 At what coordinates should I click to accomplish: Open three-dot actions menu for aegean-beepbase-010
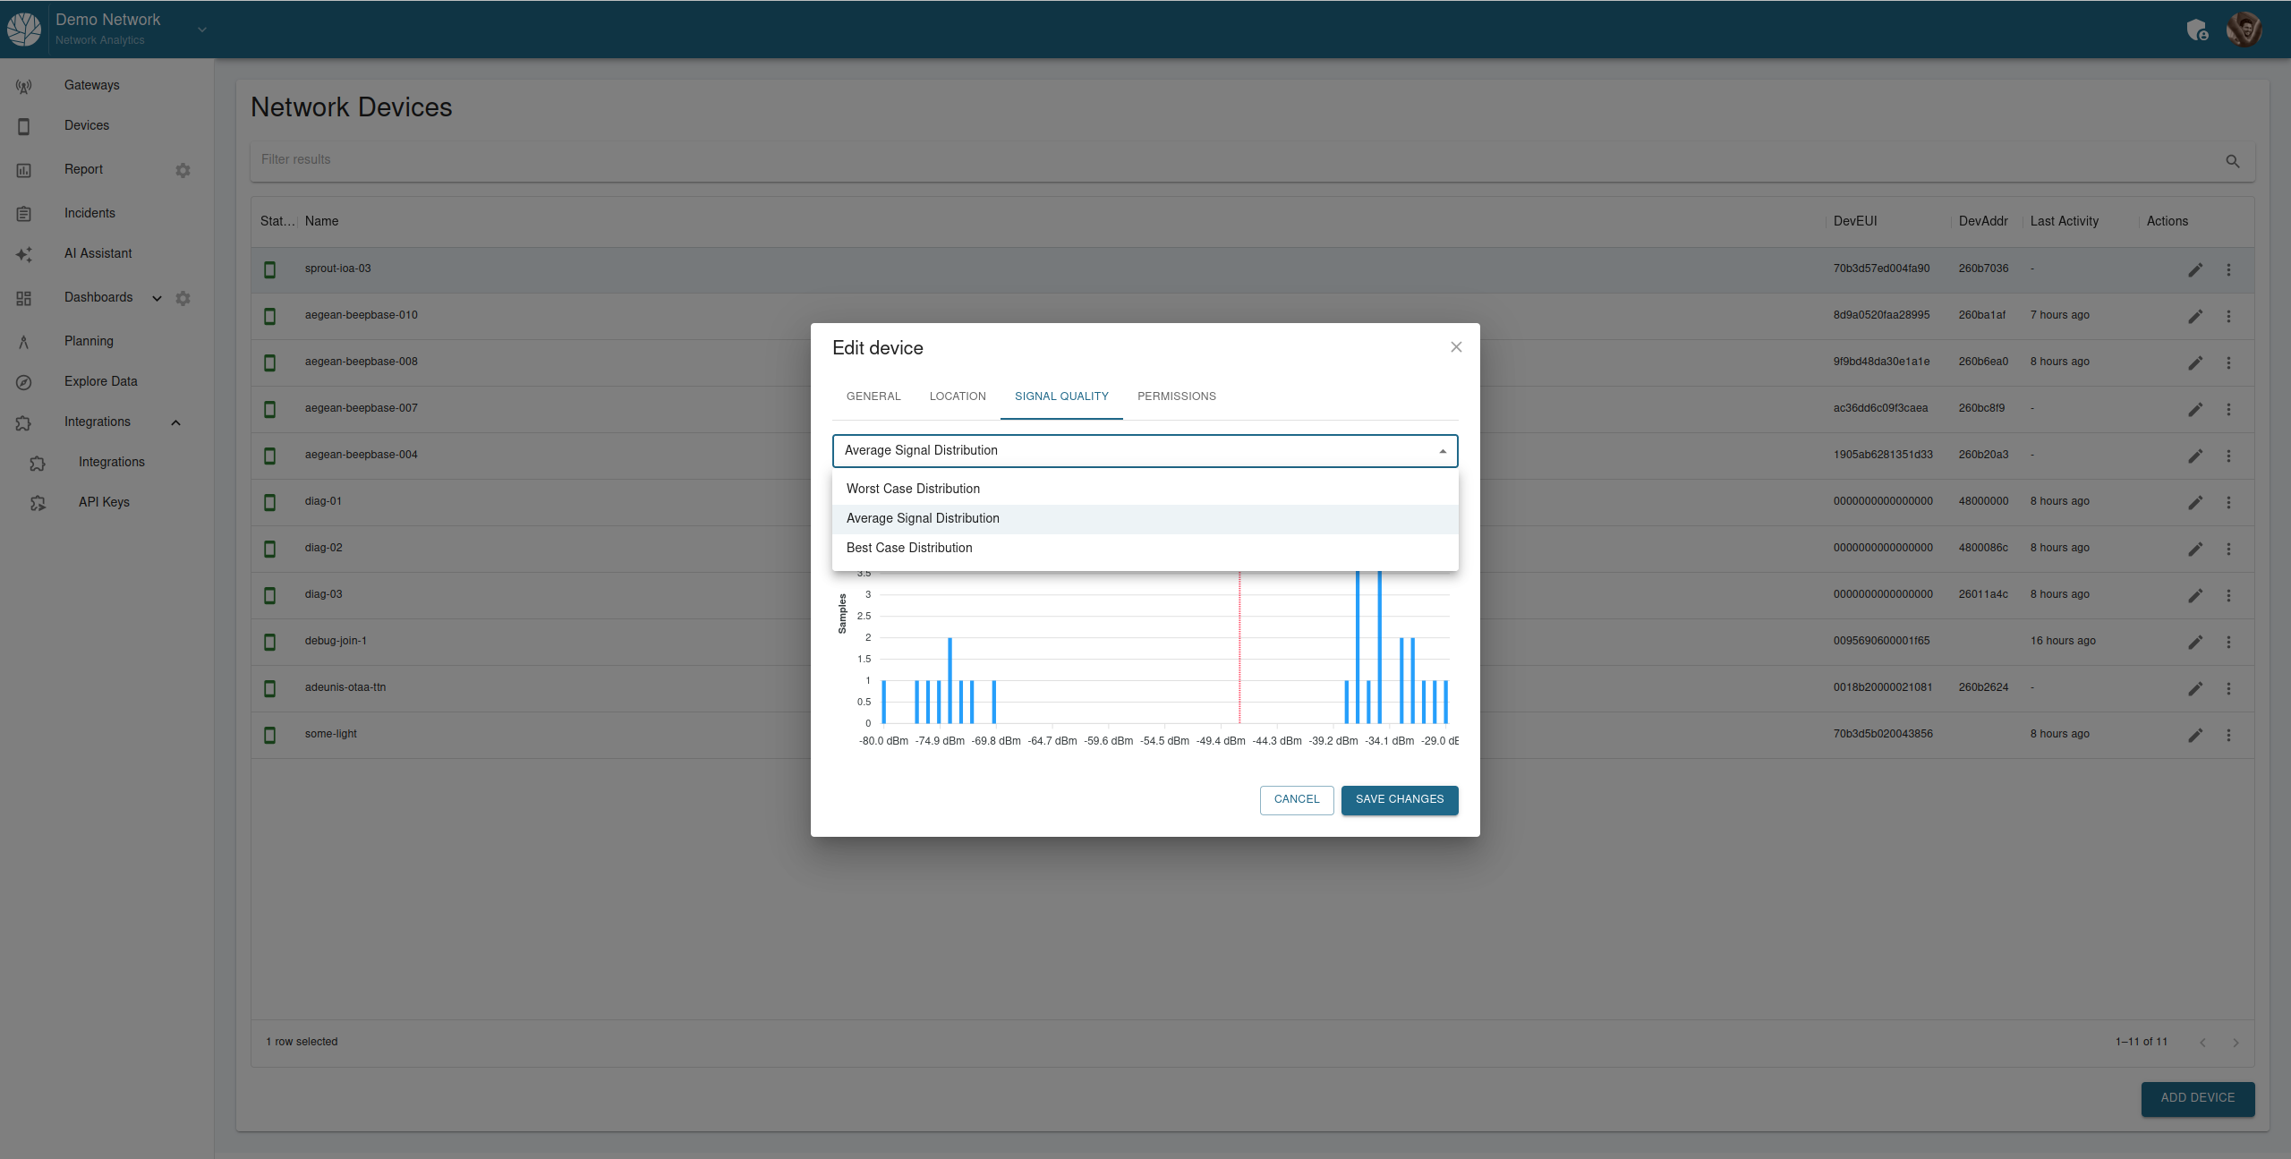tap(2228, 316)
